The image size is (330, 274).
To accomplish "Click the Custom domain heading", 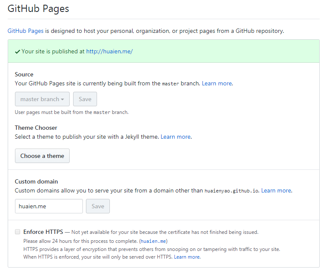I will [x=36, y=181].
